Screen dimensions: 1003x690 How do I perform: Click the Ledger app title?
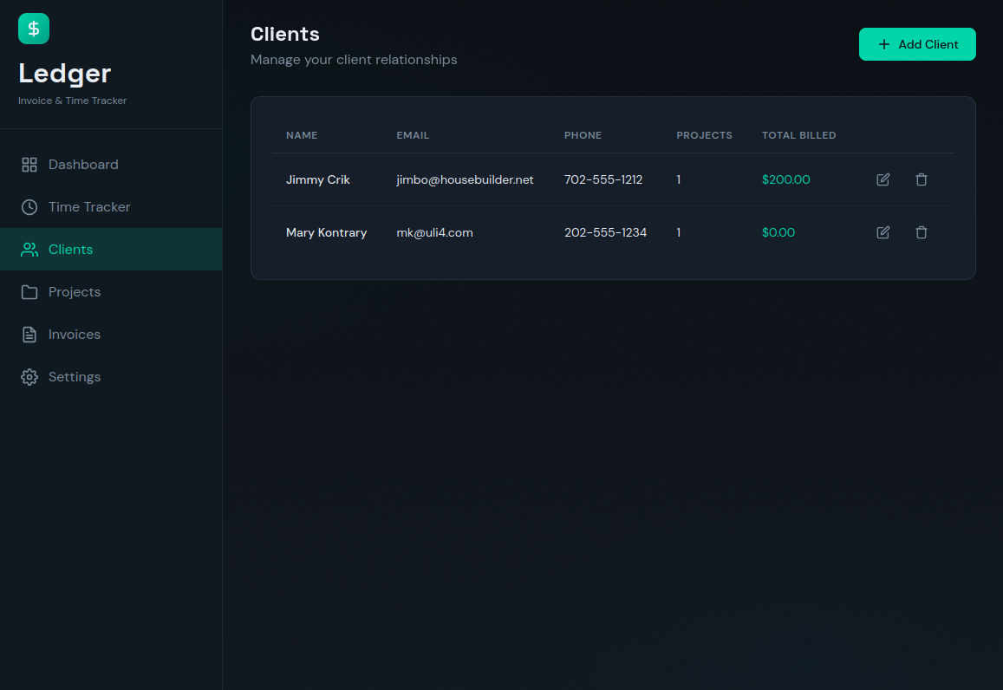[65, 74]
